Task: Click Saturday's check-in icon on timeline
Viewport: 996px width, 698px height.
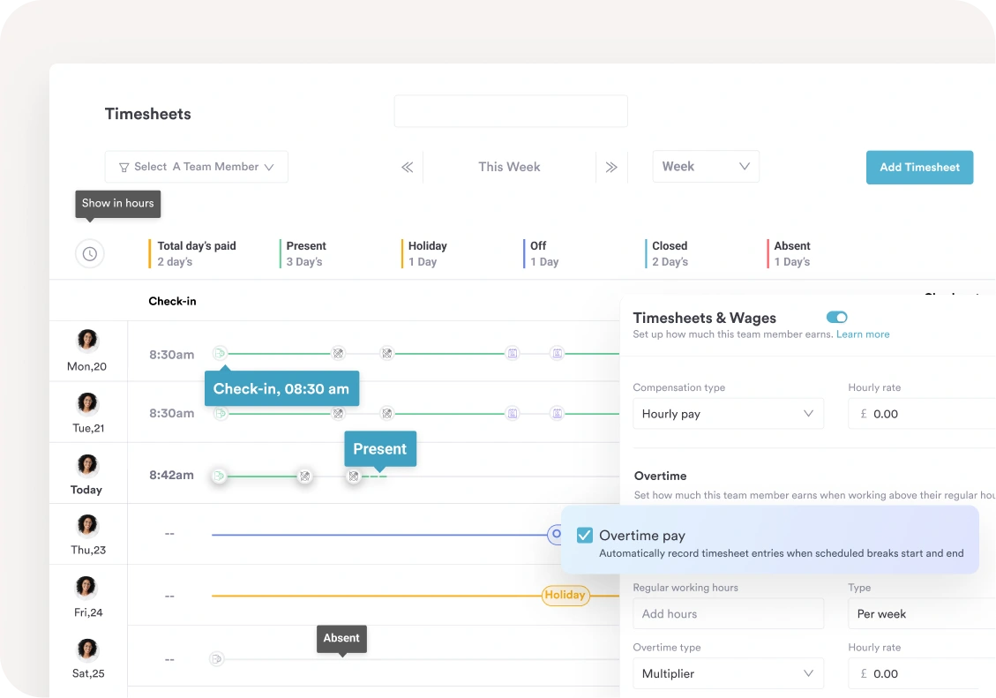Action: pos(217,658)
